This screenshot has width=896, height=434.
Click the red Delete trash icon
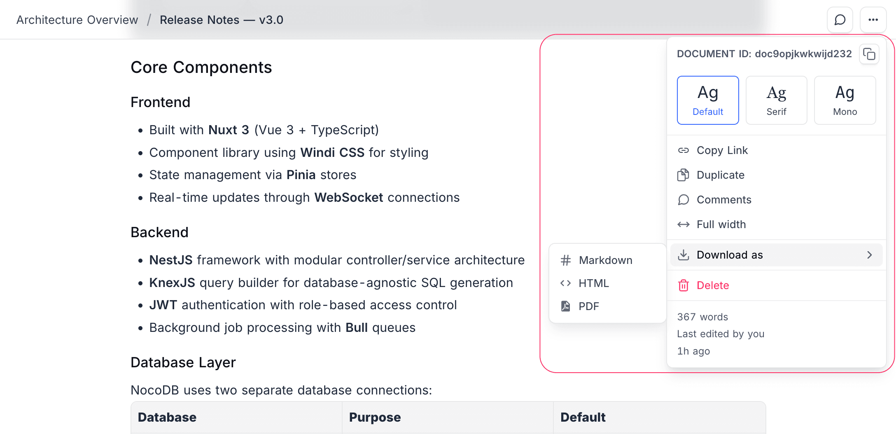[684, 285]
